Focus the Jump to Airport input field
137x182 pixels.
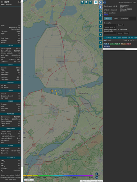(x=110, y=33)
